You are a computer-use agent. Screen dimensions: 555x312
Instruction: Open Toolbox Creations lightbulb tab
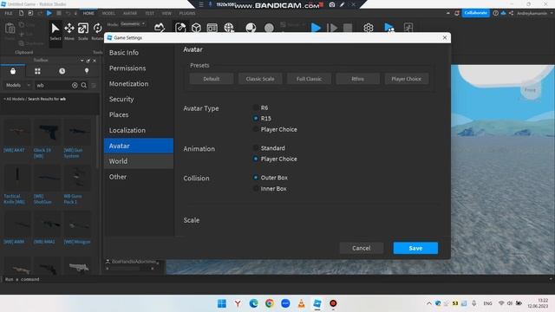[x=87, y=71]
